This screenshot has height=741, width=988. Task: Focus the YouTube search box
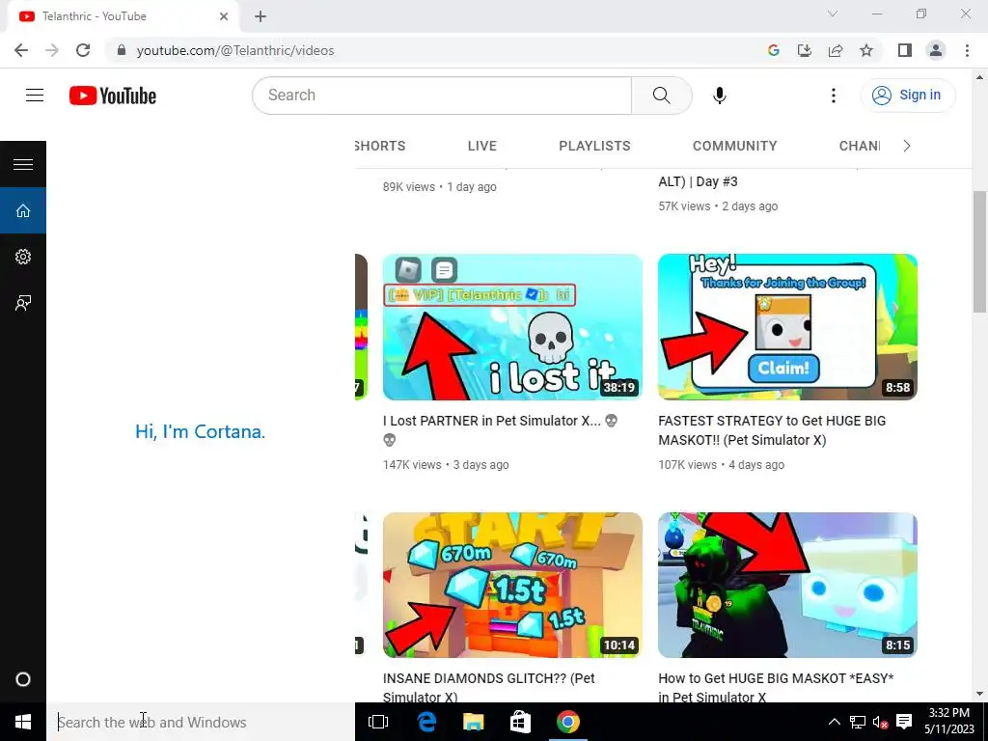coord(442,96)
